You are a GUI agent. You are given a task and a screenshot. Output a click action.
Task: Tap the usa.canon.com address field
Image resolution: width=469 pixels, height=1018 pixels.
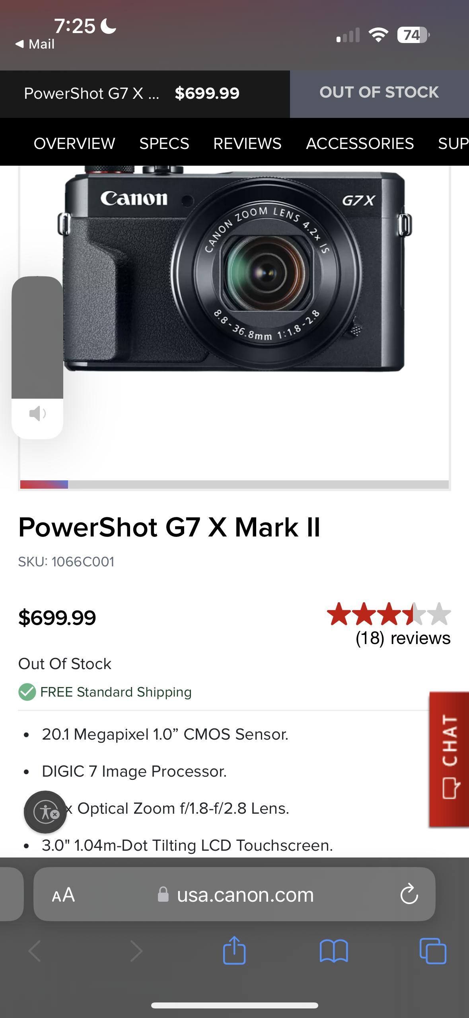245,895
